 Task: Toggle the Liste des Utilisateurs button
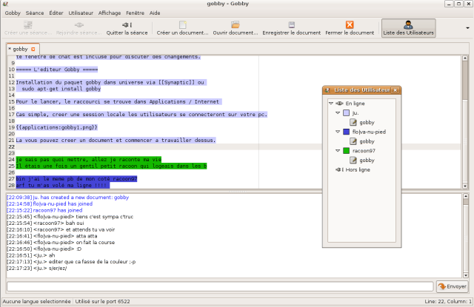408,28
